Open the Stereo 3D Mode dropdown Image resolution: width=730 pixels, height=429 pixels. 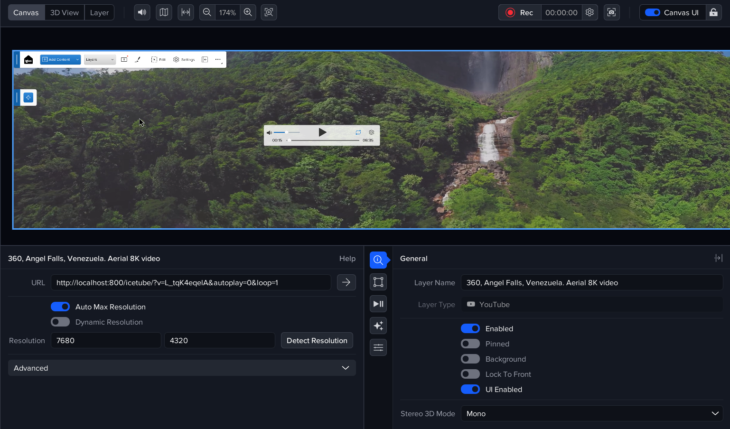(x=591, y=414)
